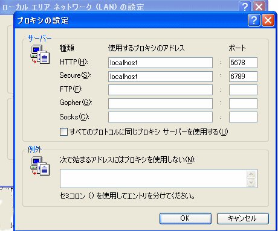Click the Socks(C): label
This screenshot has width=278, height=231.
(74, 117)
